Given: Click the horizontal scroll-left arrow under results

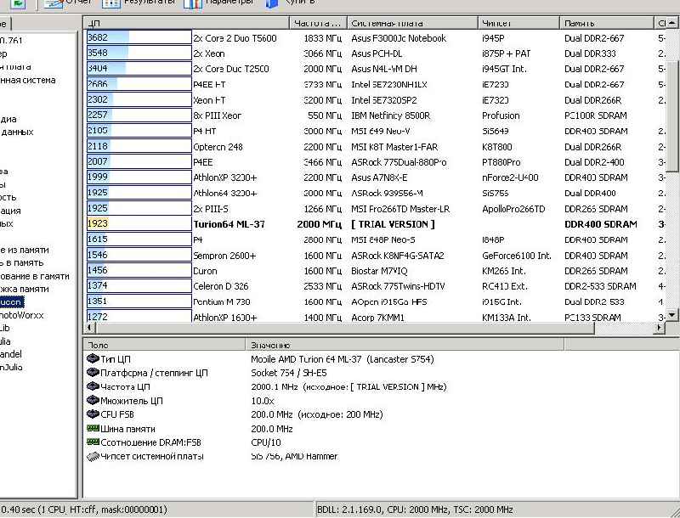Looking at the screenshot, I should [x=90, y=328].
